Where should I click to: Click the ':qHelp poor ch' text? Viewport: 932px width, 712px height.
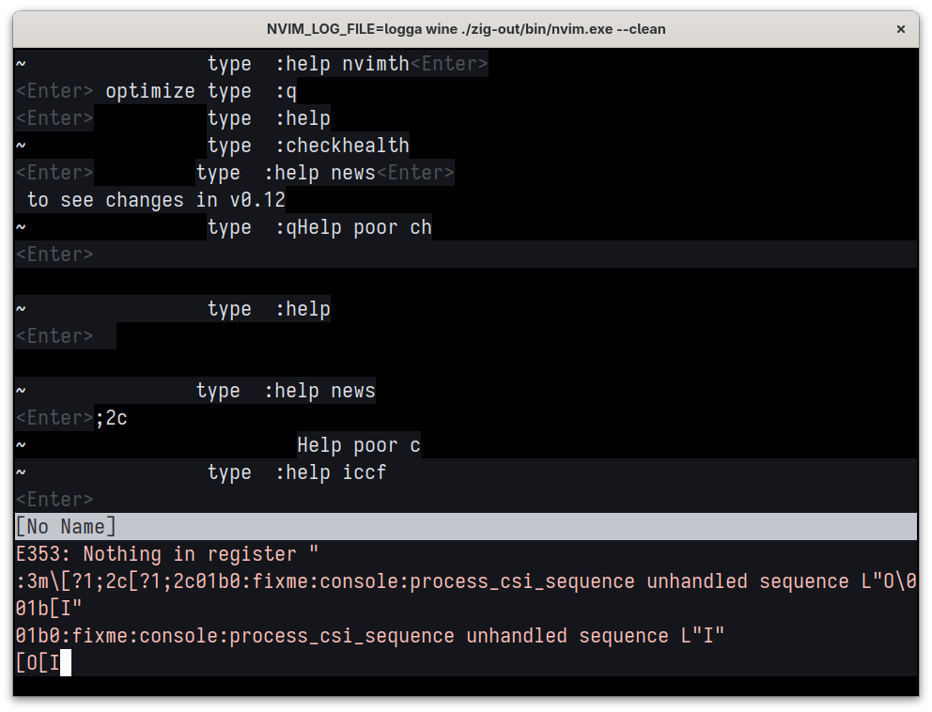point(353,228)
